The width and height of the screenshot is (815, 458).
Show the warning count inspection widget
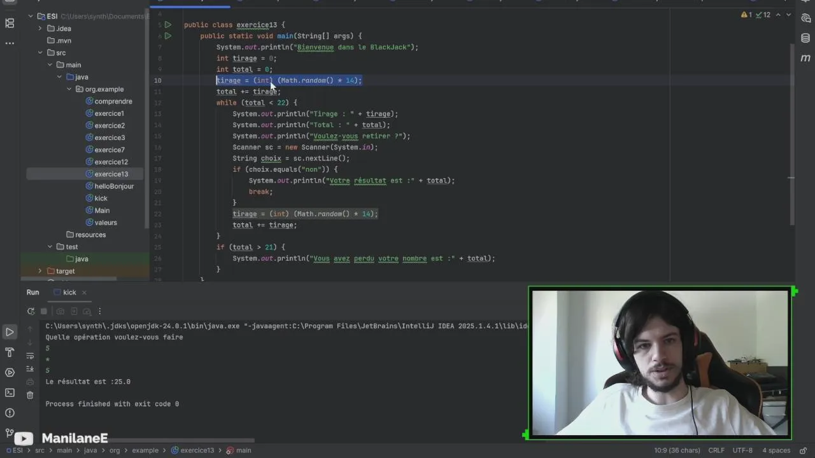746,15
